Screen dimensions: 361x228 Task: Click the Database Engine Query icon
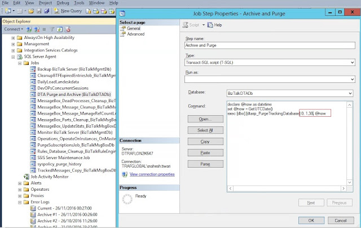[89, 11]
